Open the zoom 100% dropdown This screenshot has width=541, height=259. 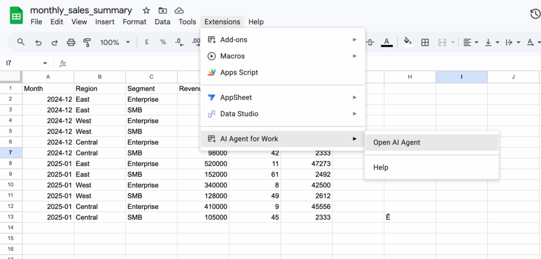click(x=115, y=42)
